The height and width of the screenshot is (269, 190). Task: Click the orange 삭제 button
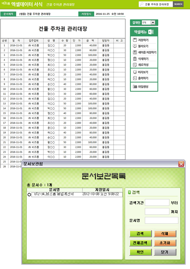[165, 234]
